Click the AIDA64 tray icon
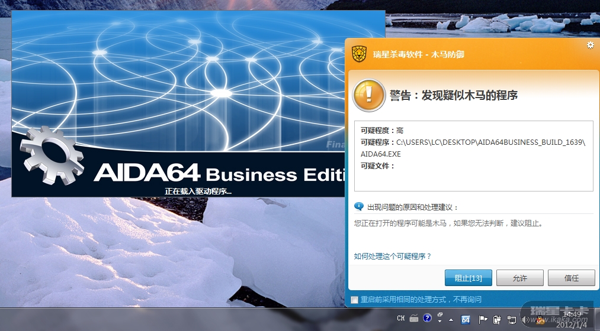Image resolution: width=600 pixels, height=331 pixels. click(466, 319)
